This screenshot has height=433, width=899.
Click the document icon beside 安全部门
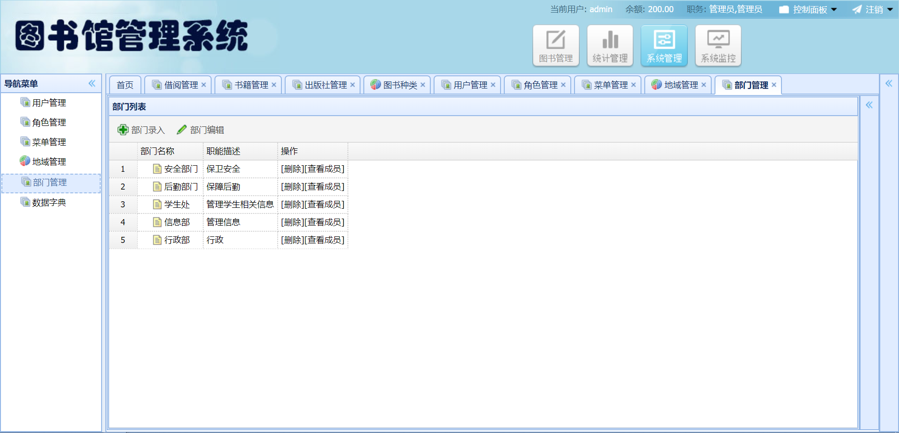157,169
